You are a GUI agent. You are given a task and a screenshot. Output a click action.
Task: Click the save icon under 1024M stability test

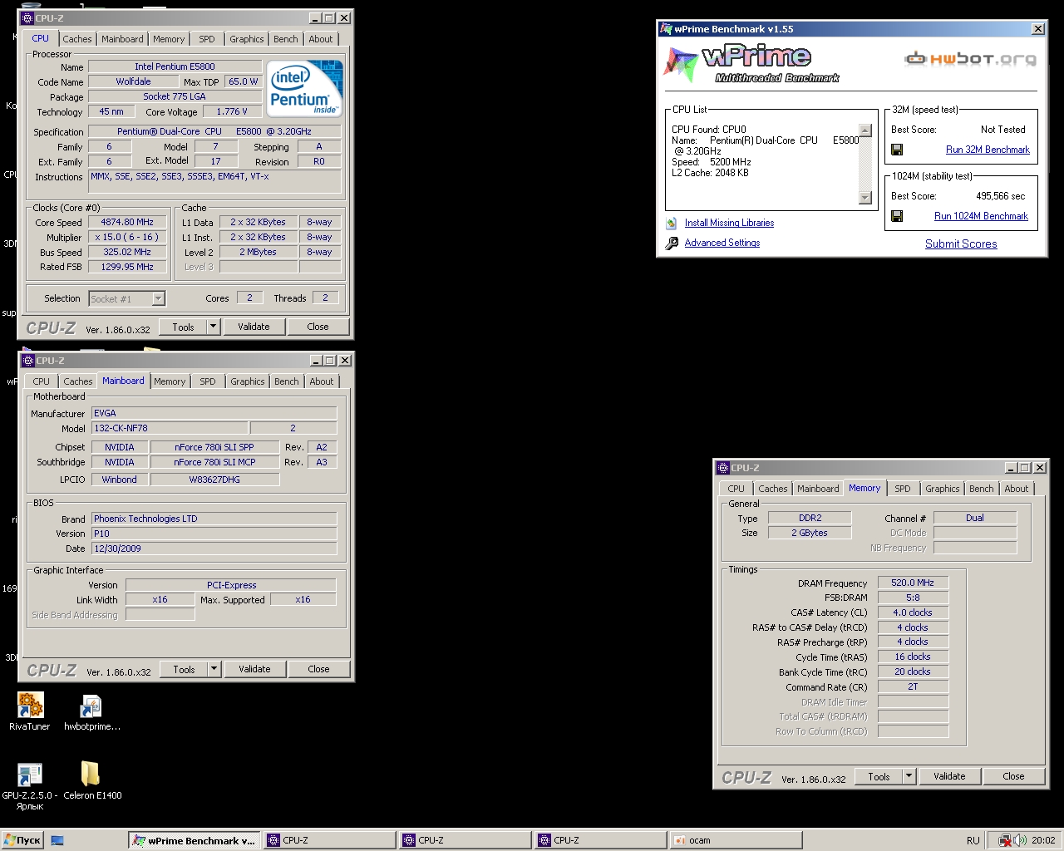[x=897, y=216]
